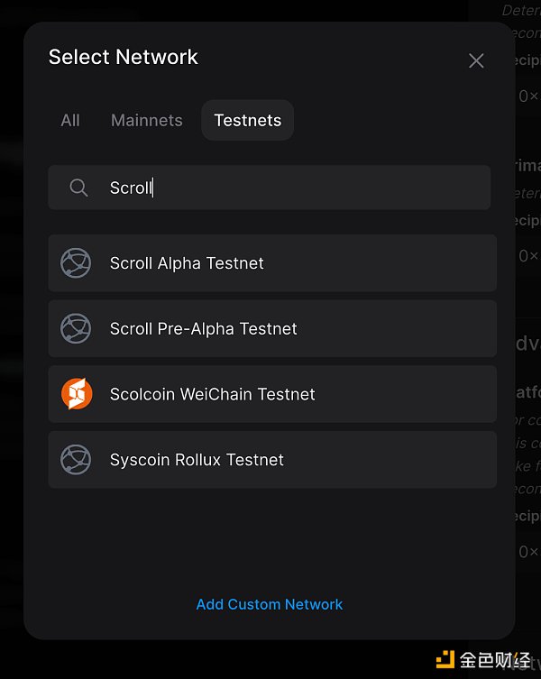This screenshot has width=541, height=679.
Task: Click the dimmed backdrop left of the dialog
Action: [11, 361]
